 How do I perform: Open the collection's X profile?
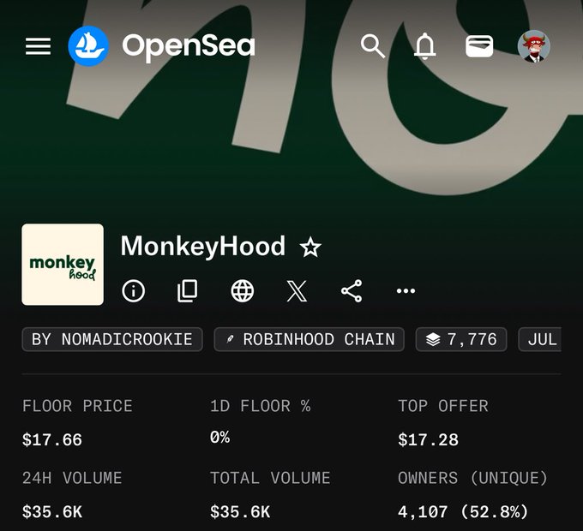297,290
